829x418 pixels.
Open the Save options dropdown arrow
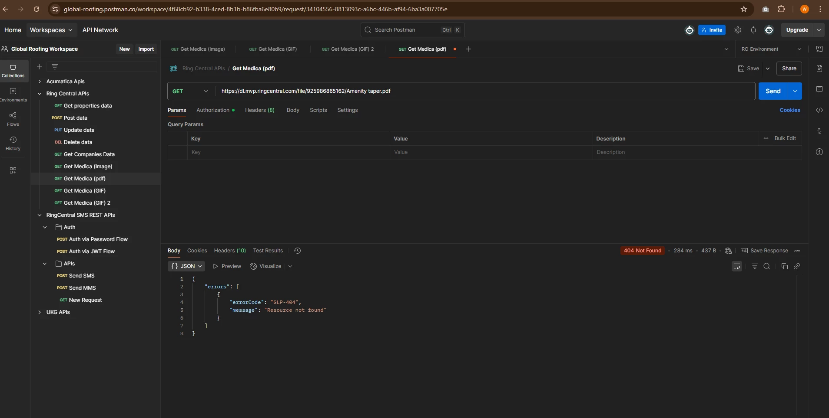click(768, 69)
